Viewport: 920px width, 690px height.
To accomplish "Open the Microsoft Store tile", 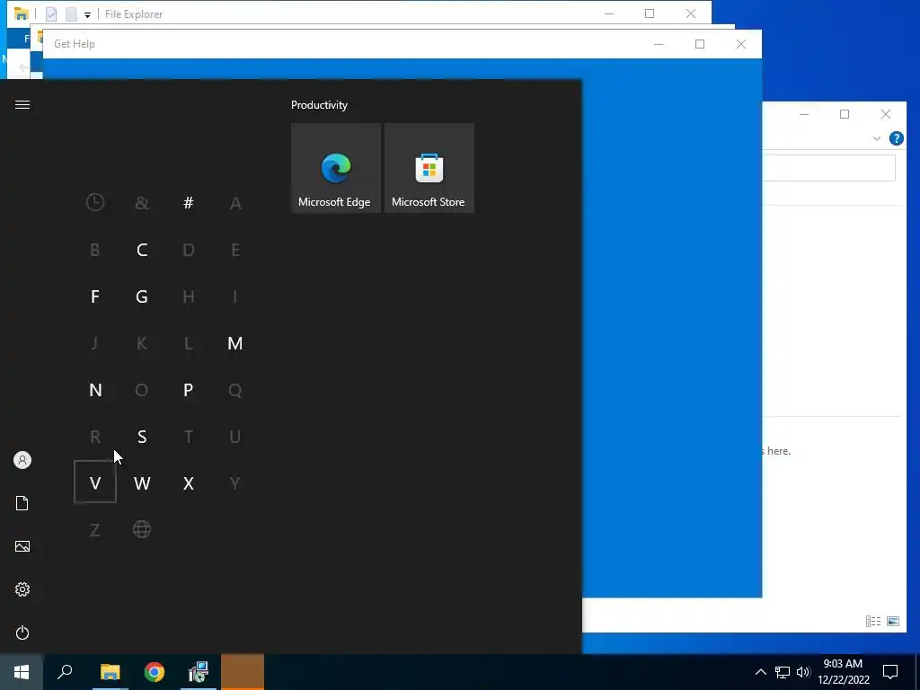I will click(x=429, y=168).
